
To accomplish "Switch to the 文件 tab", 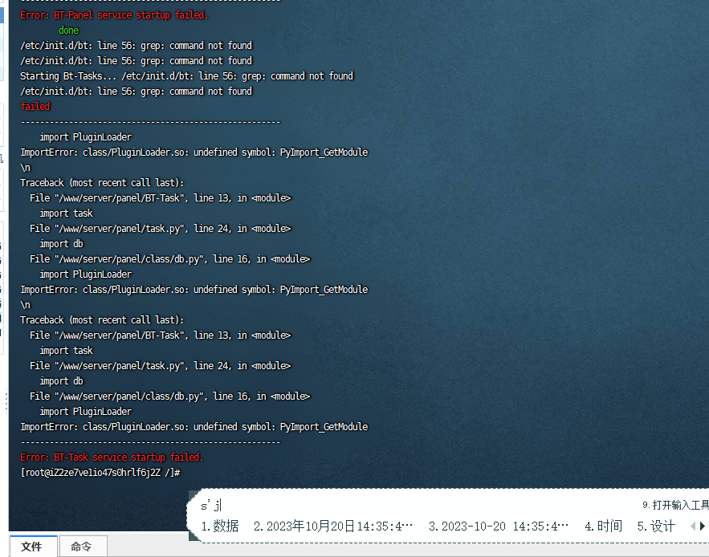I will tap(32, 547).
